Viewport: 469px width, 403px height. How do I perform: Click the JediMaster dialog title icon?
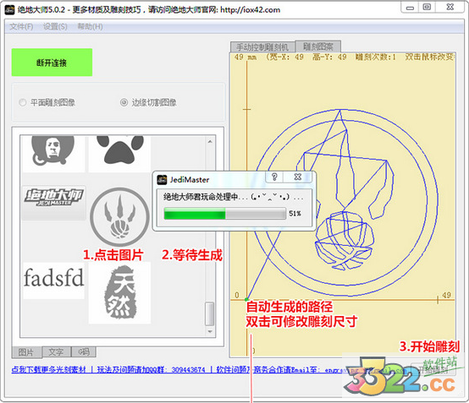click(x=162, y=179)
